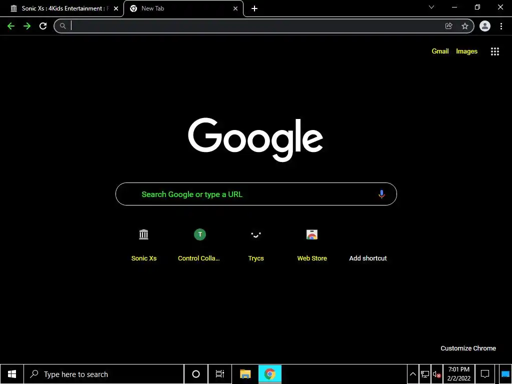Image resolution: width=512 pixels, height=384 pixels.
Task: Open the network status tray icon
Action: 425,374
